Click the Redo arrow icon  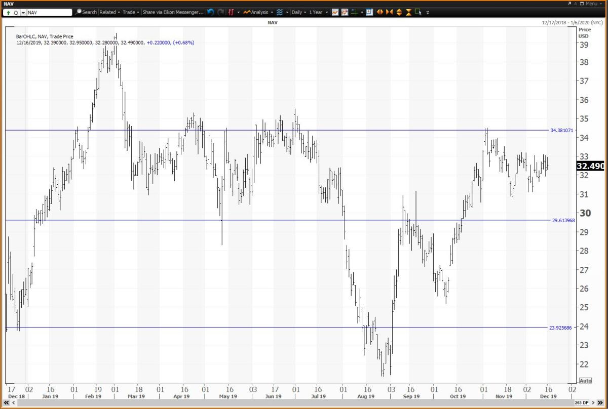pyautogui.click(x=221, y=12)
